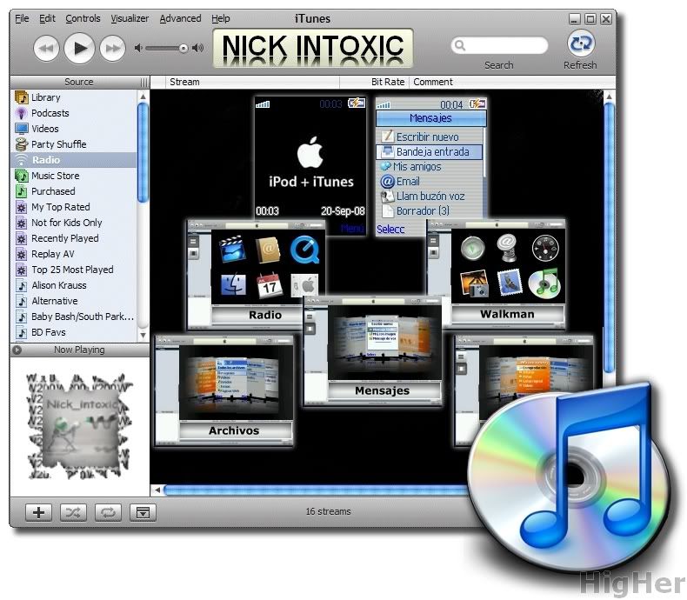Click the Refresh streams icon
This screenshot has width=687, height=600.
581,43
